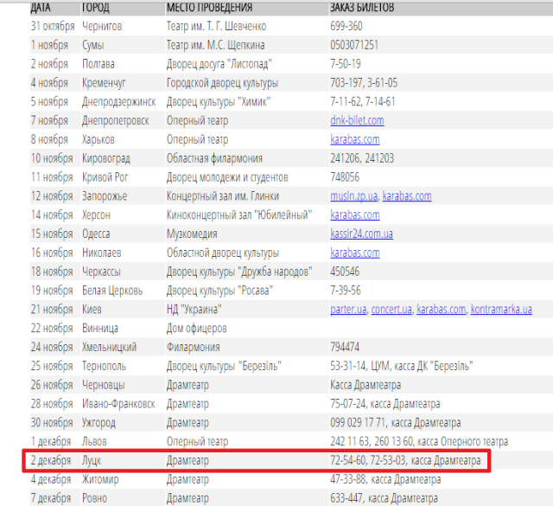Click the 31 октября date cell
The width and height of the screenshot is (553, 506).
tap(54, 26)
